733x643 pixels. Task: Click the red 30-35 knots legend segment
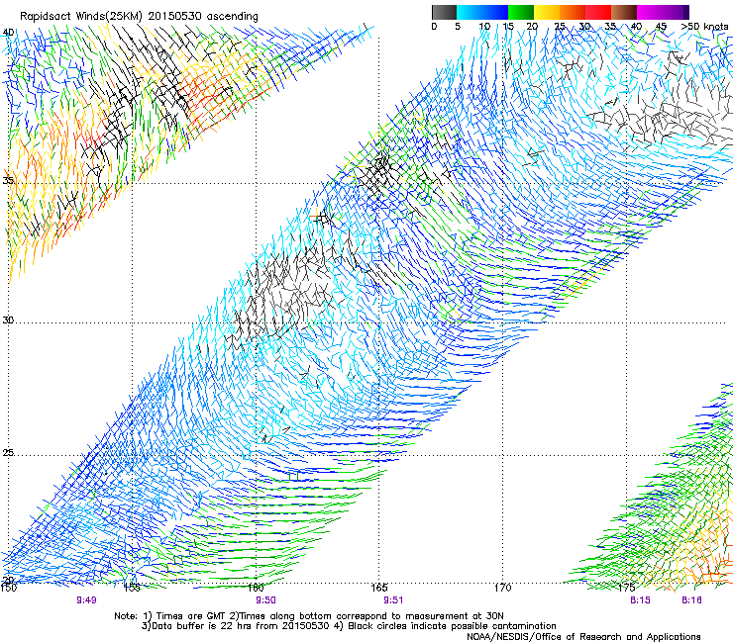(598, 12)
